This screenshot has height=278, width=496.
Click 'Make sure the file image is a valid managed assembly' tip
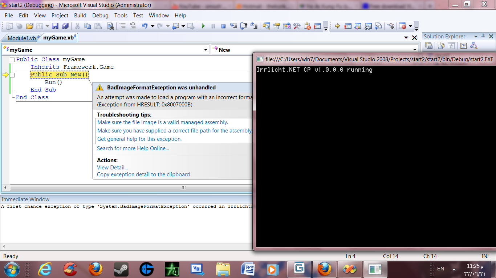tap(163, 122)
